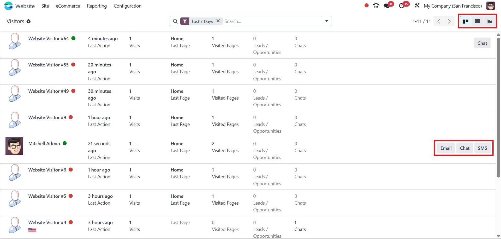The image size is (501, 239).
Task: Click the Odoo Website app logo
Action: (9, 6)
